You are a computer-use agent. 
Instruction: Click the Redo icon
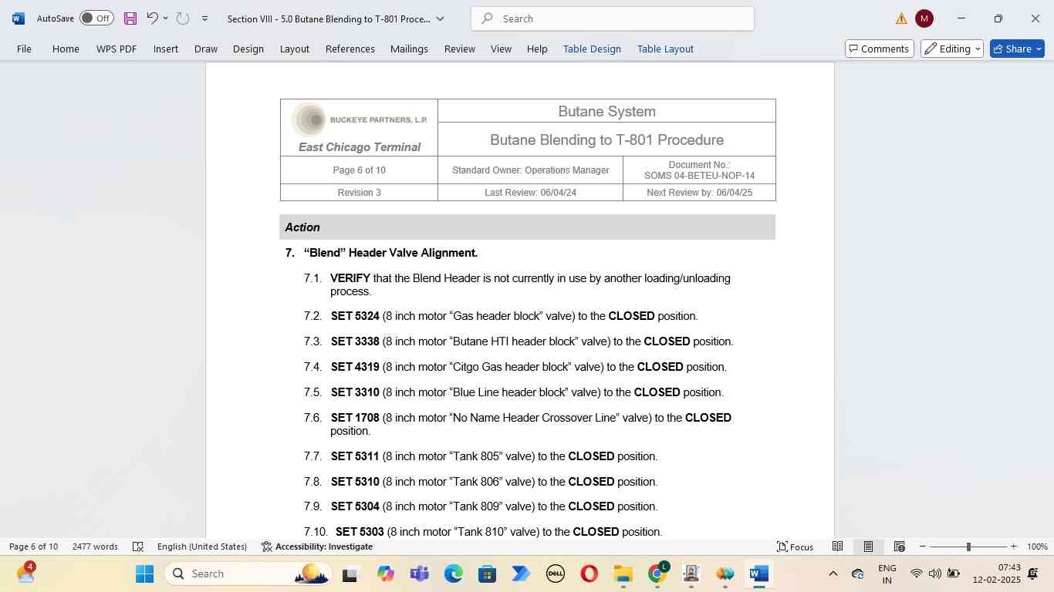pyautogui.click(x=182, y=18)
